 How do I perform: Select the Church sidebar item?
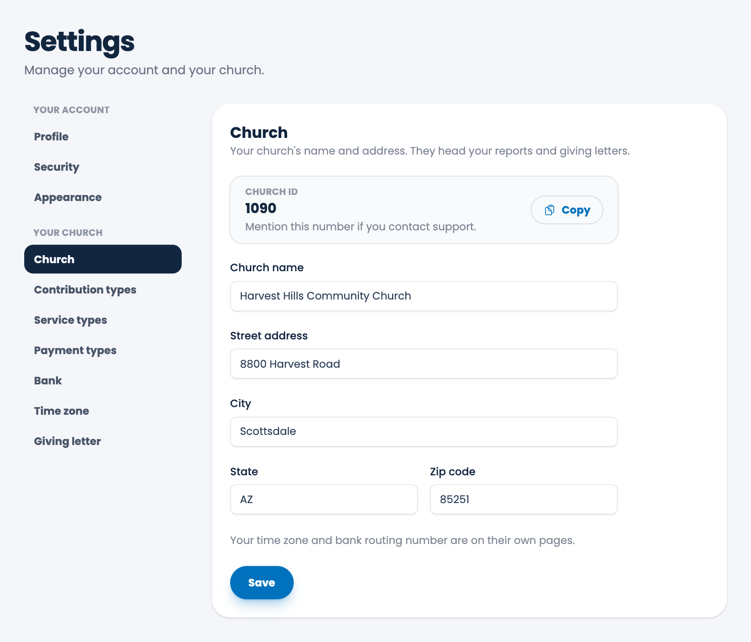pos(103,259)
